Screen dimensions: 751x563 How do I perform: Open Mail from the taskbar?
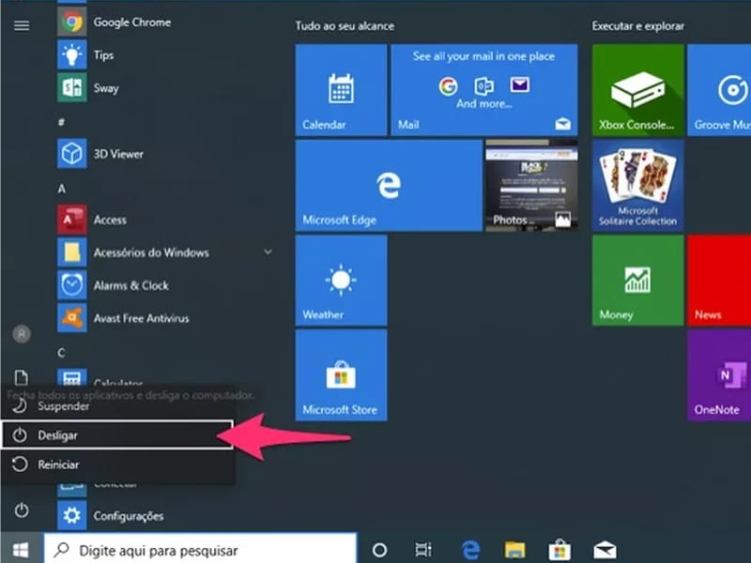[605, 550]
